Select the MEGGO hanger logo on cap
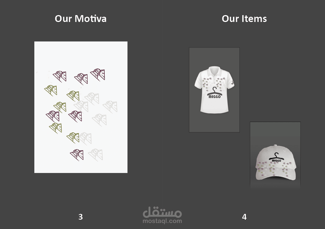This screenshot has height=229, width=325. (276, 158)
